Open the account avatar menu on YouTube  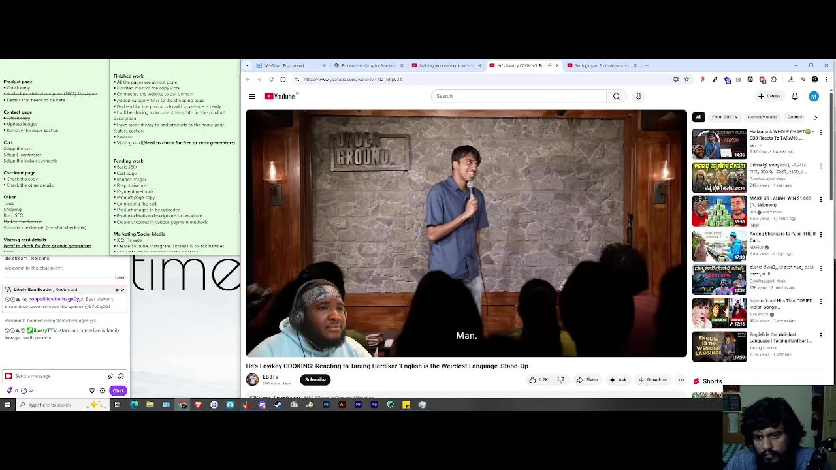(813, 97)
